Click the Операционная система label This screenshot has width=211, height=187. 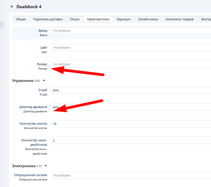coord(30,175)
